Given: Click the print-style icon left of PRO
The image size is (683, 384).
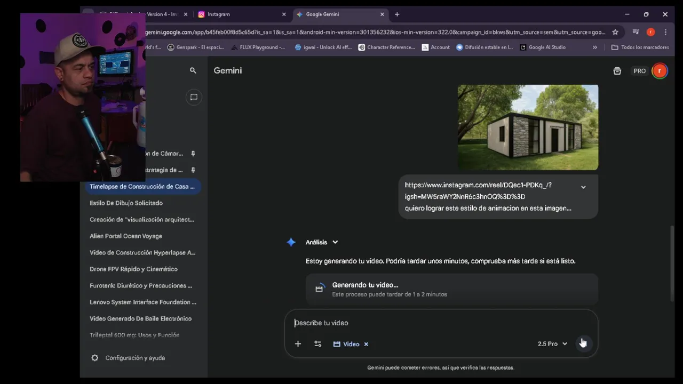Looking at the screenshot, I should coord(617,71).
